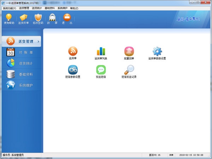Select 基础资料 database sidebar item
Screen dimensions: 212x159
click(x=21, y=74)
